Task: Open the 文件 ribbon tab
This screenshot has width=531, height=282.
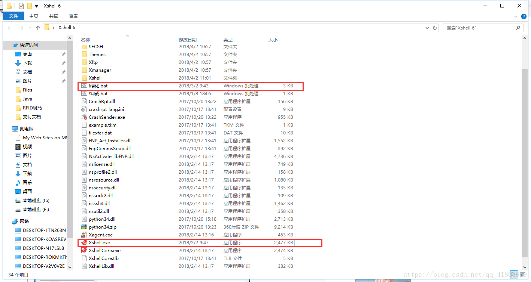Action: click(13, 16)
